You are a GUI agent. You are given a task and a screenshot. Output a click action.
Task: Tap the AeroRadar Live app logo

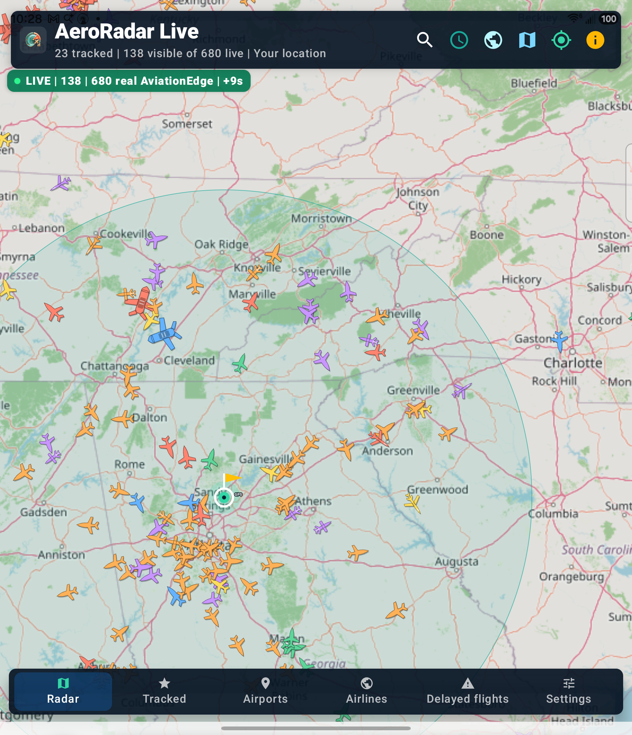tap(33, 40)
